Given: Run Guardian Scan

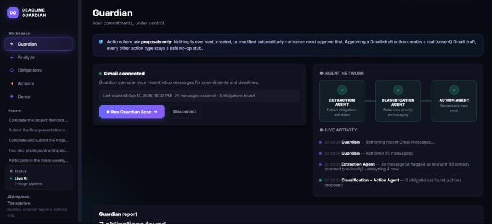Looking at the screenshot, I should [x=132, y=111].
